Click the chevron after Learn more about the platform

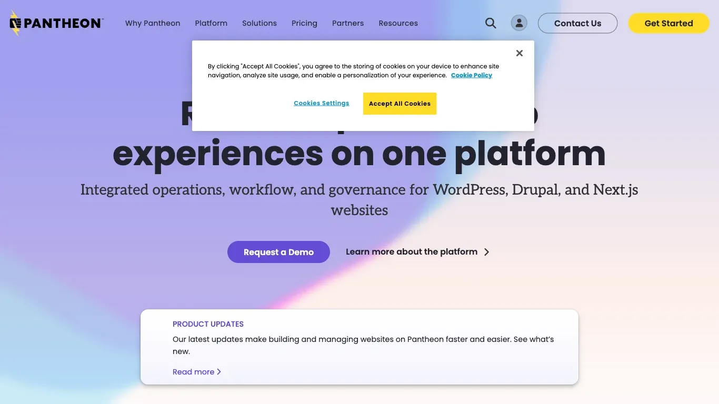(x=486, y=252)
